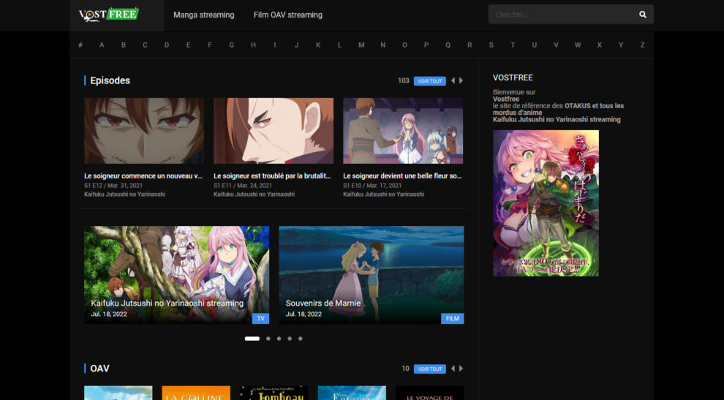Filter anime by letter C
The width and height of the screenshot is (724, 400).
coord(145,45)
